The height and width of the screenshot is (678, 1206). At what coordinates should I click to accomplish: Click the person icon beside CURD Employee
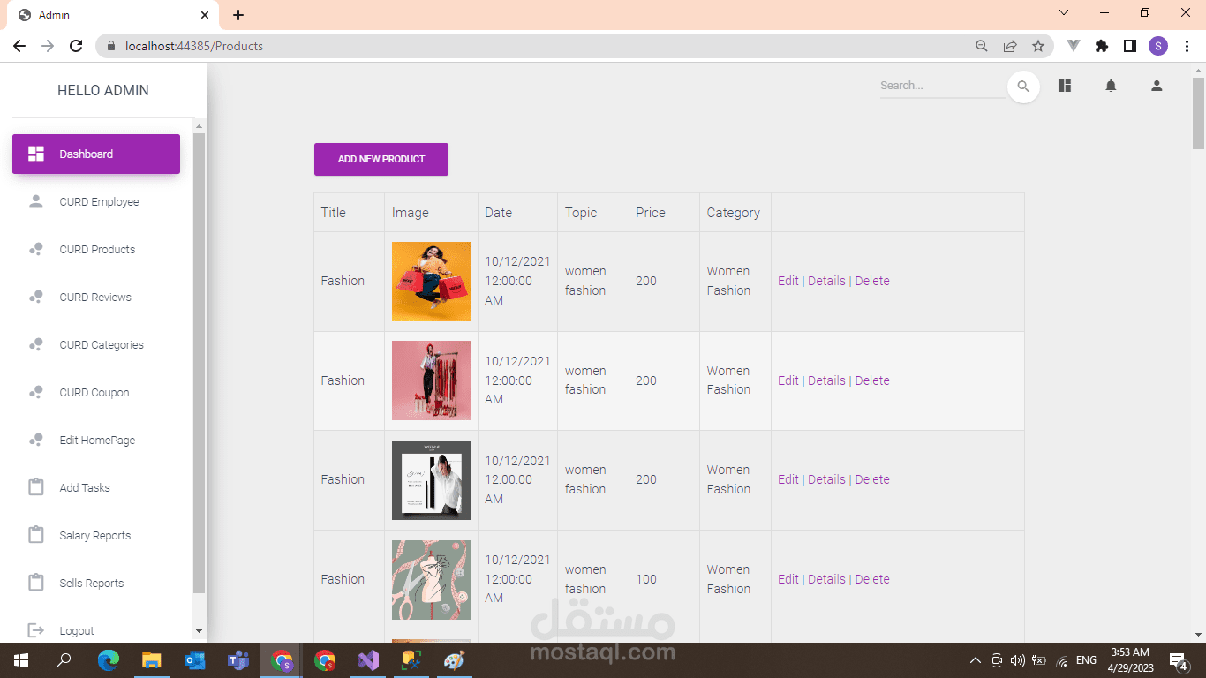(36, 201)
